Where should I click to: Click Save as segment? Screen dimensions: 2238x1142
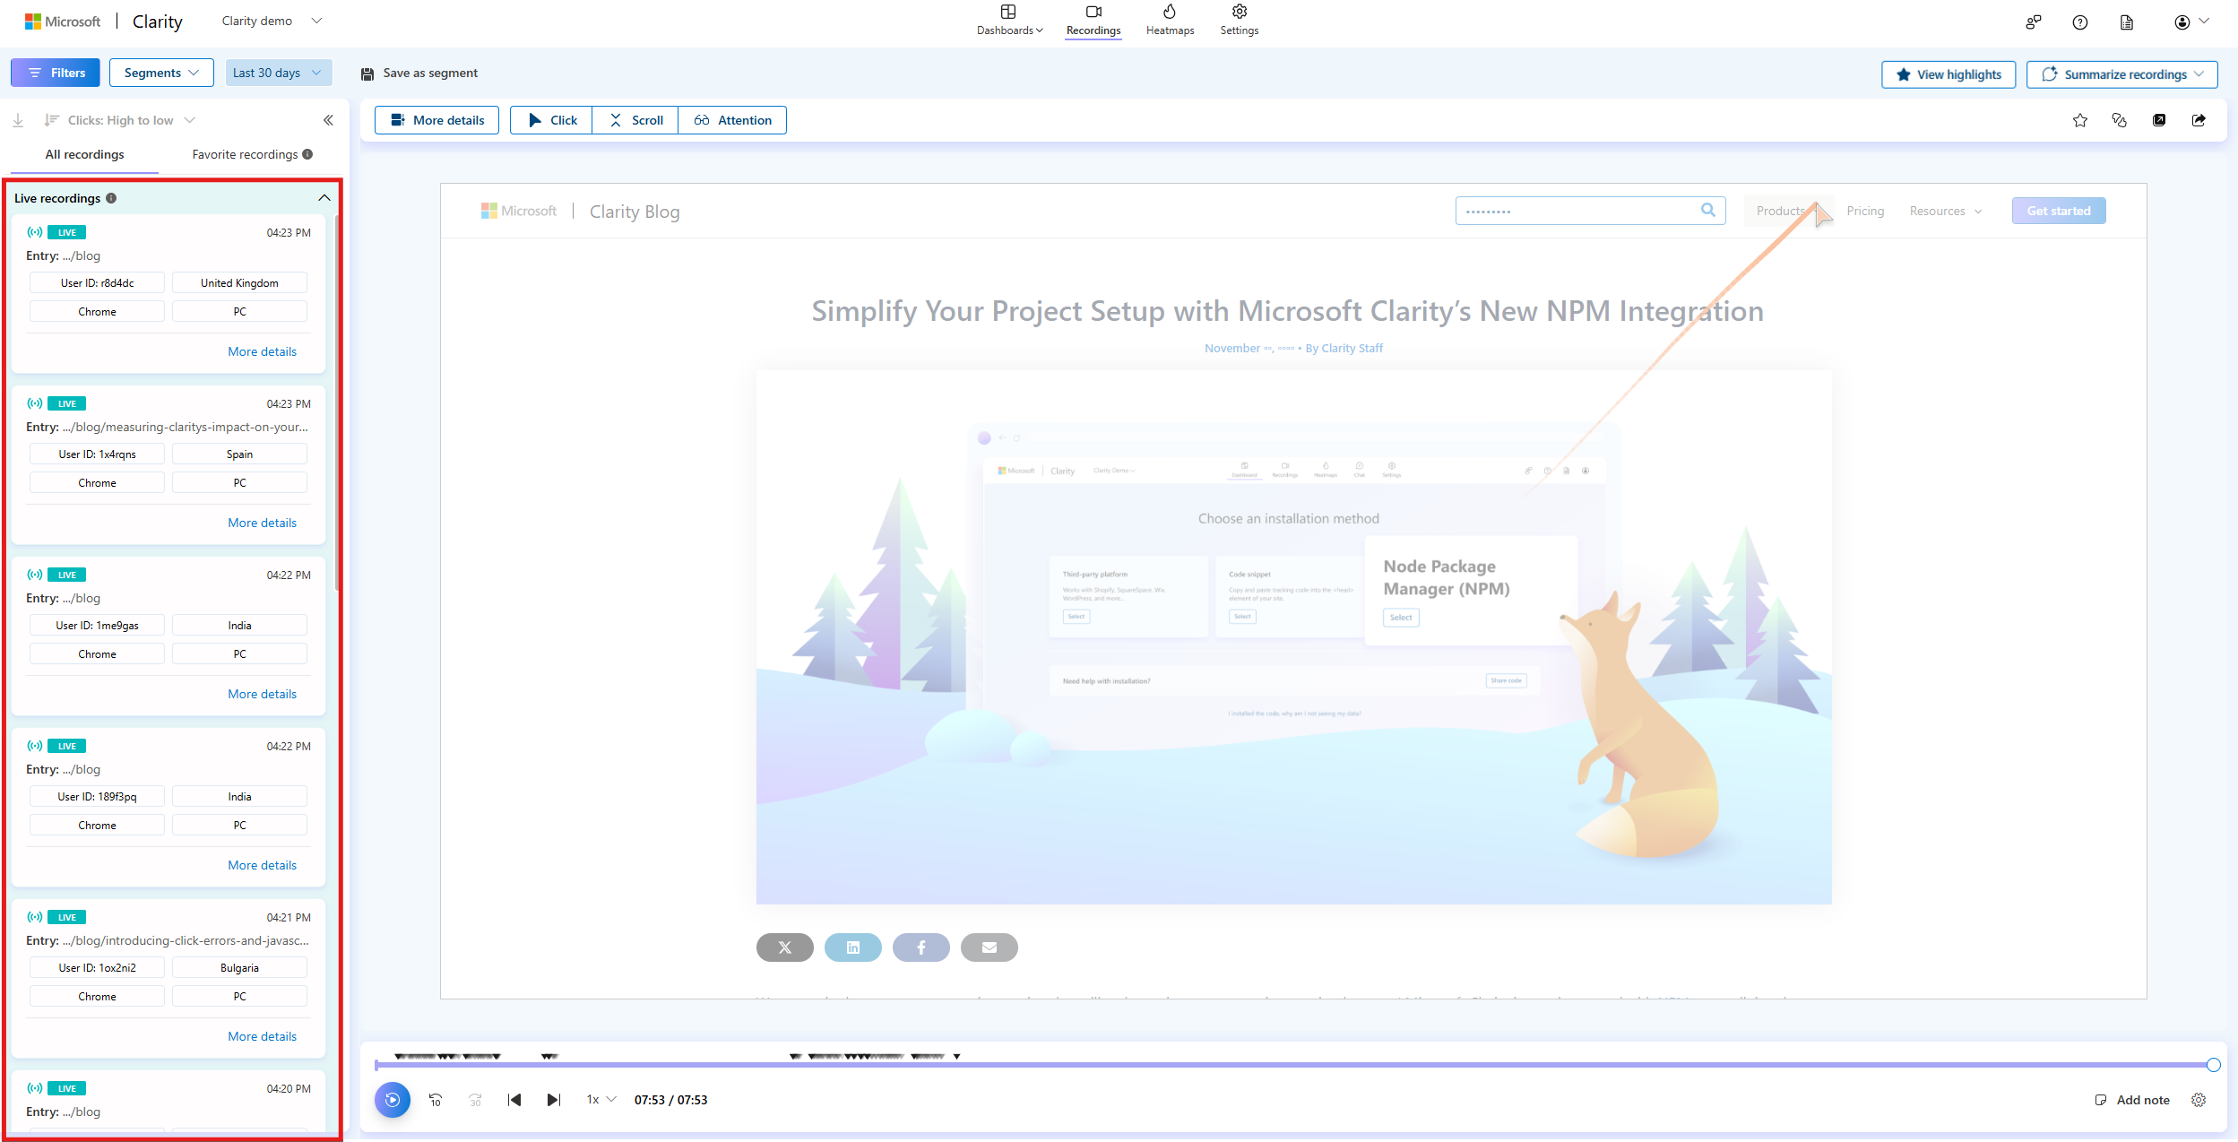(x=419, y=73)
